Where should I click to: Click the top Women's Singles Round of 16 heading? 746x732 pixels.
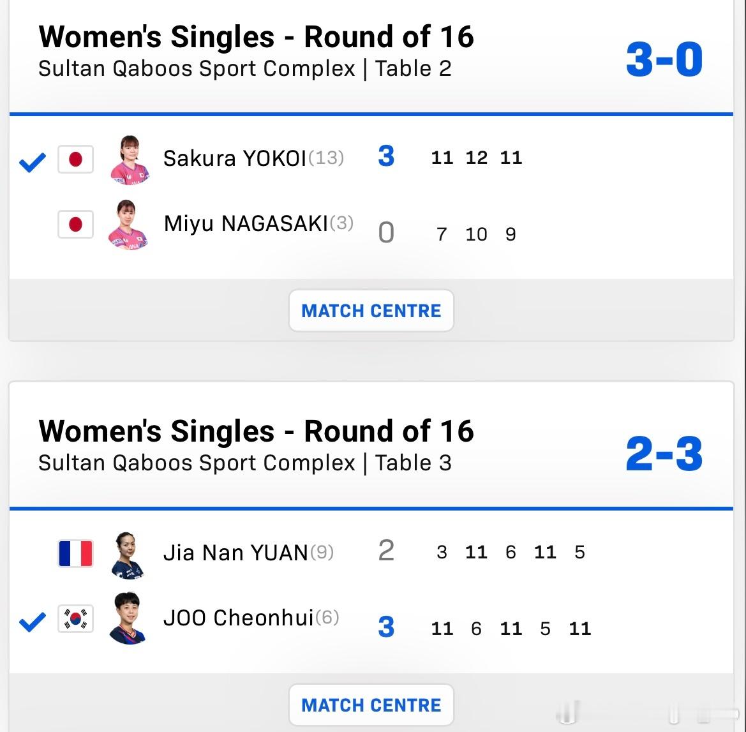point(257,36)
